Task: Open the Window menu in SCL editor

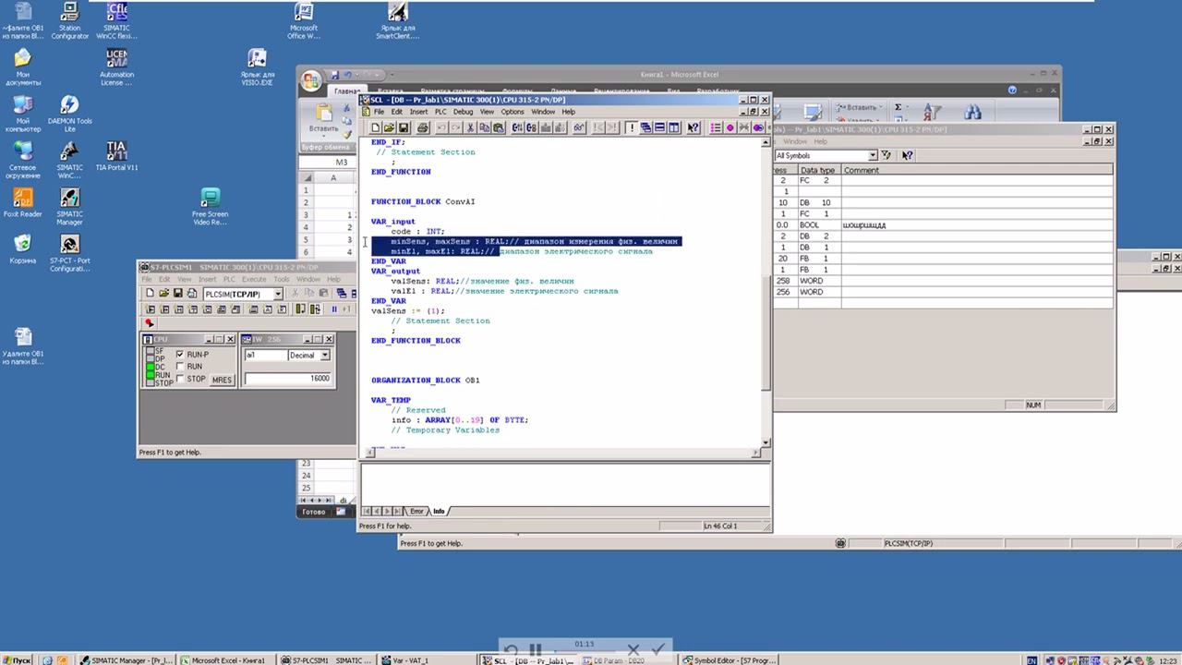Action: 543,112
